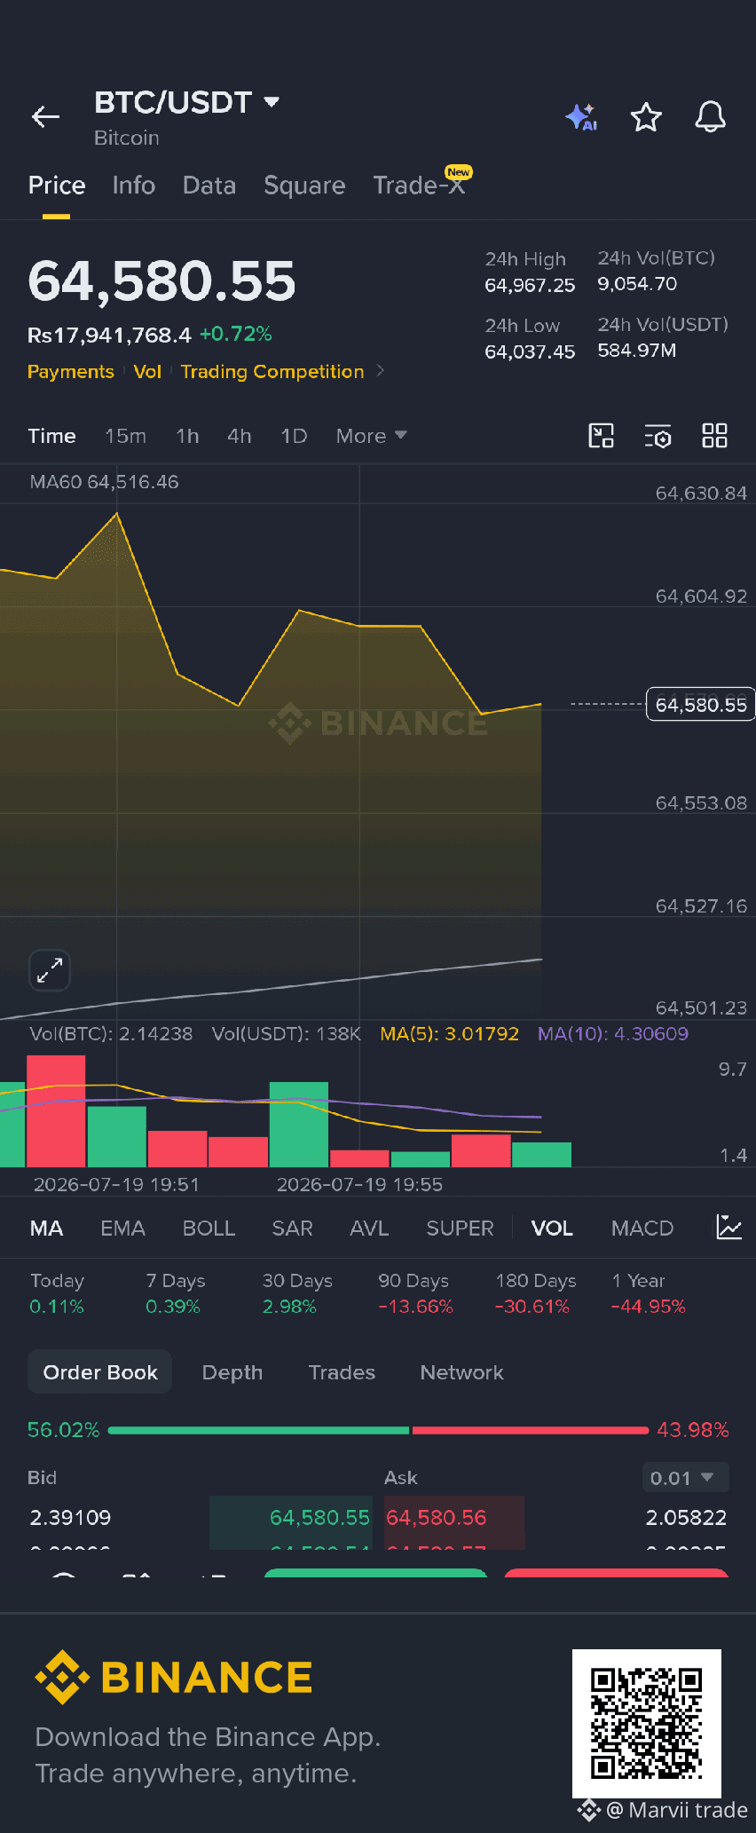Tap the current price label 64,580.55 on chart axis
Image resolution: width=756 pixels, height=1833 pixels.
pos(700,705)
